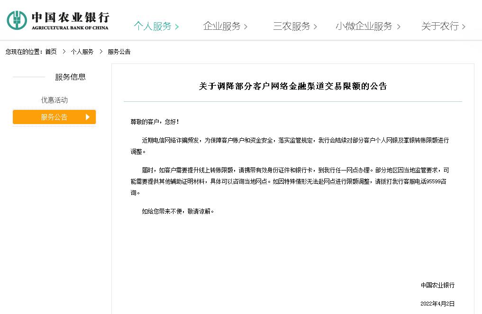Open the 关于农行 navigation menu
The image size is (482, 314).
tap(439, 27)
